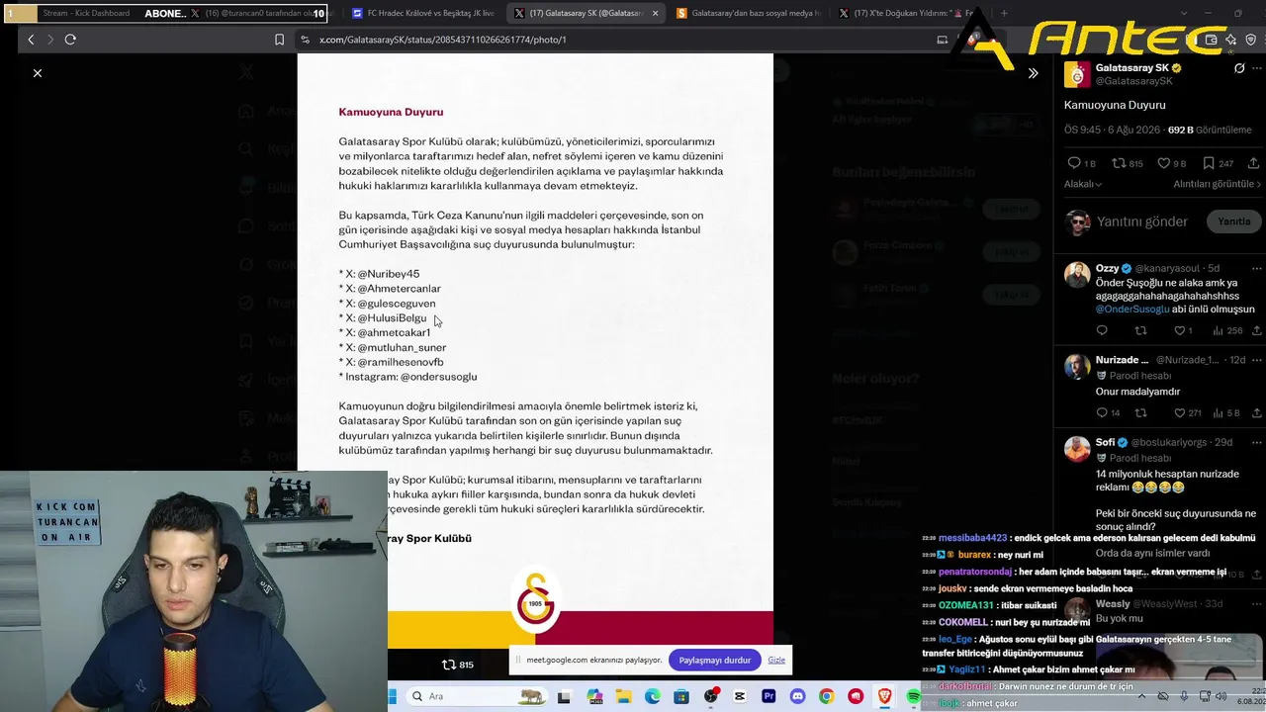Repost Nurizade's comment
1266x712 pixels.
[1140, 412]
